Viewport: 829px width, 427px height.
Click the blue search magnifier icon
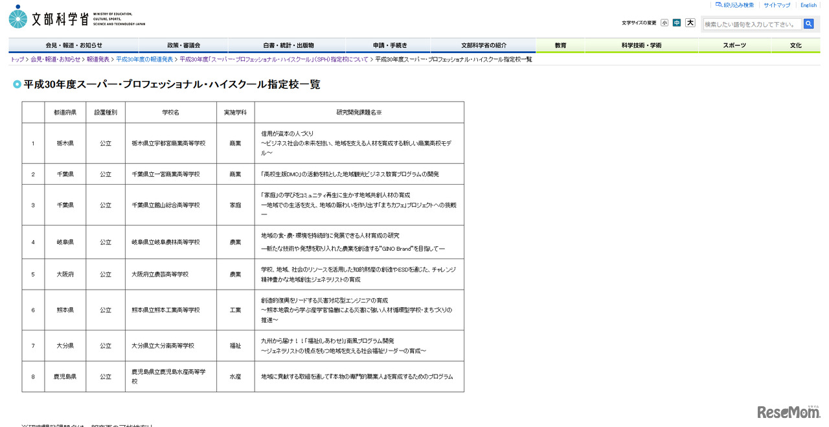coord(808,23)
